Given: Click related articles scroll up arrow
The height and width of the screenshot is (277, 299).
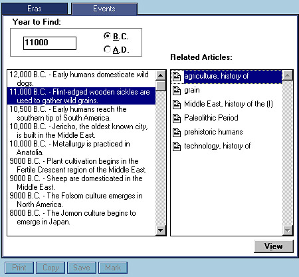Looking at the screenshot, I should 288,75.
